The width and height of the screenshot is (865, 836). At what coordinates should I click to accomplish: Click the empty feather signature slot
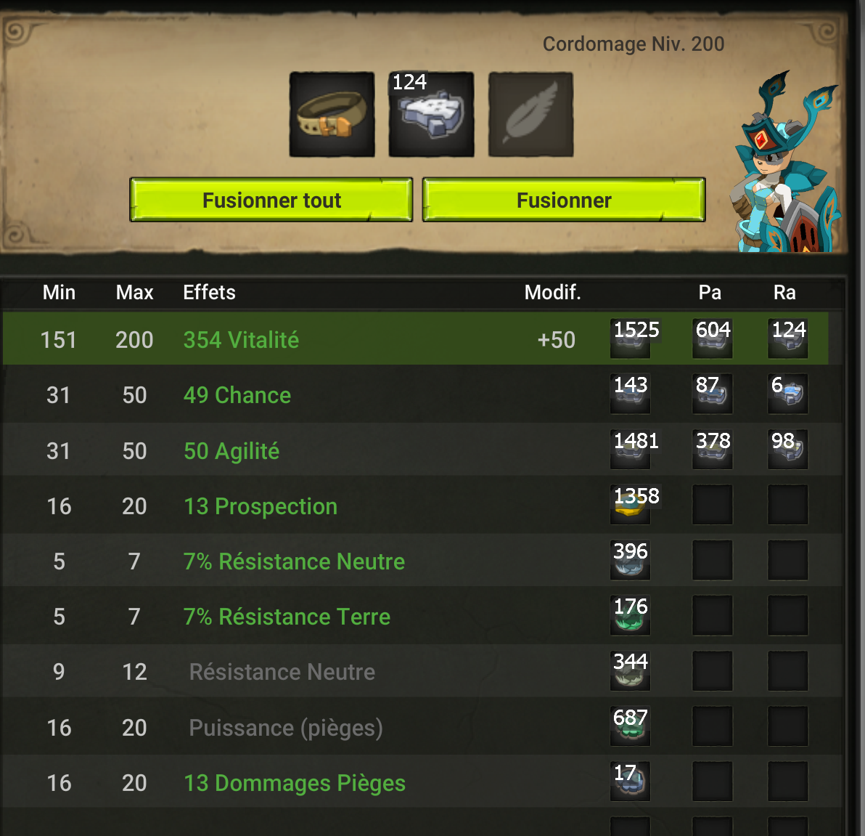[x=530, y=114]
